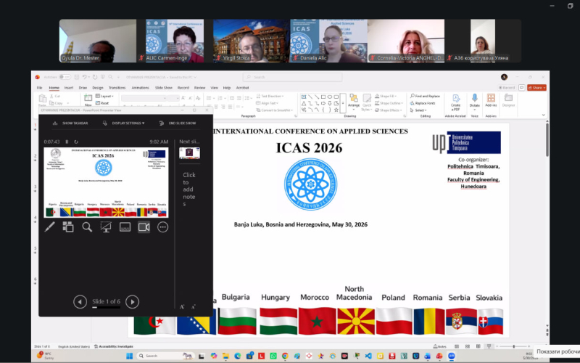Black out the slide show icon

tap(106, 227)
